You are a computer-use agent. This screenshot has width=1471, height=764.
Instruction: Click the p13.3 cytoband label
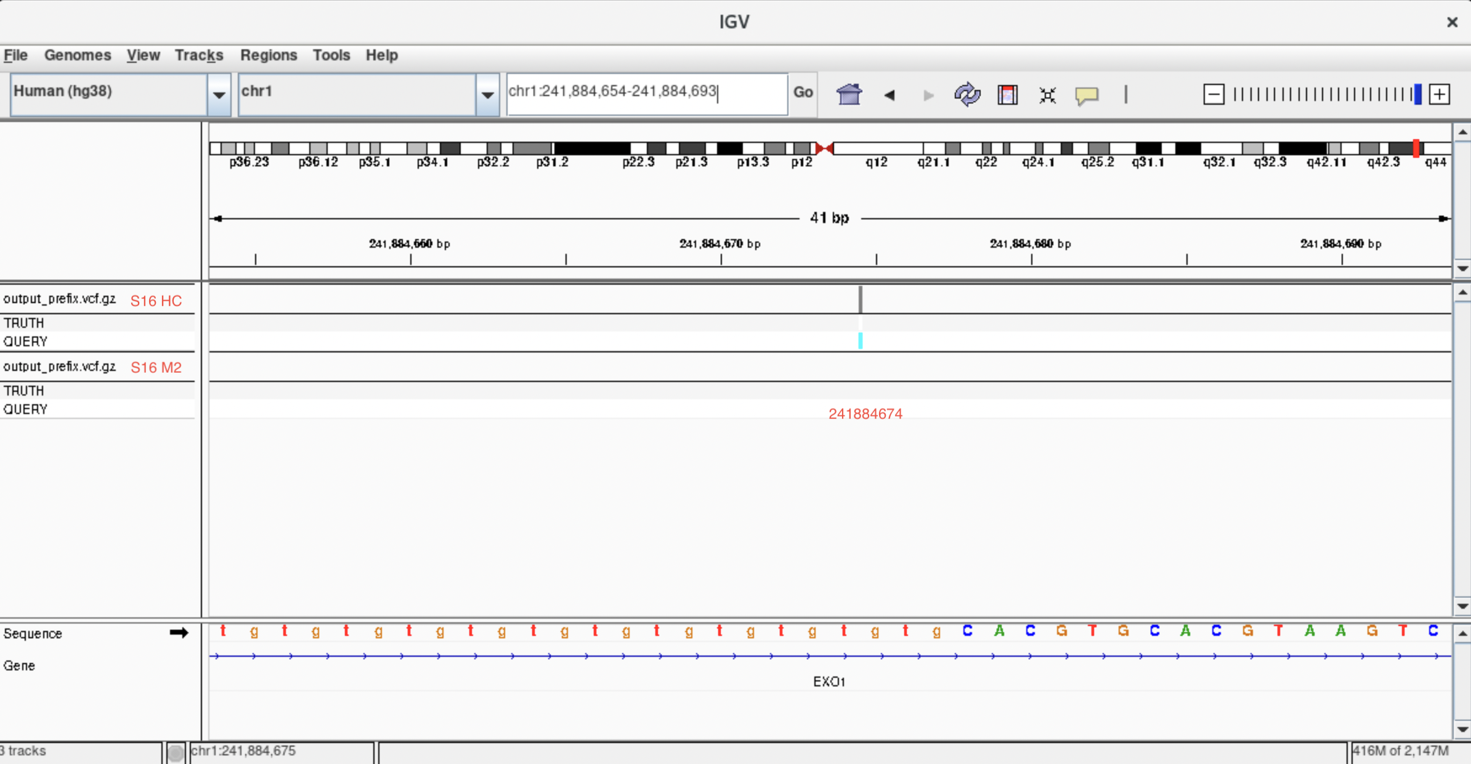[x=753, y=162]
